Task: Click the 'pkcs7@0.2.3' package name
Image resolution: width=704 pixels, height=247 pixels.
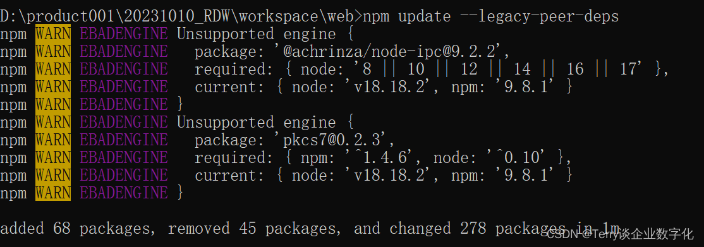Action: pos(331,140)
